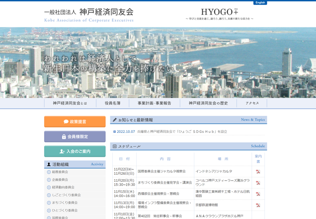Click the 11月15日(水) date cell
The width and height of the screenshot is (316, 219).
[124, 194]
